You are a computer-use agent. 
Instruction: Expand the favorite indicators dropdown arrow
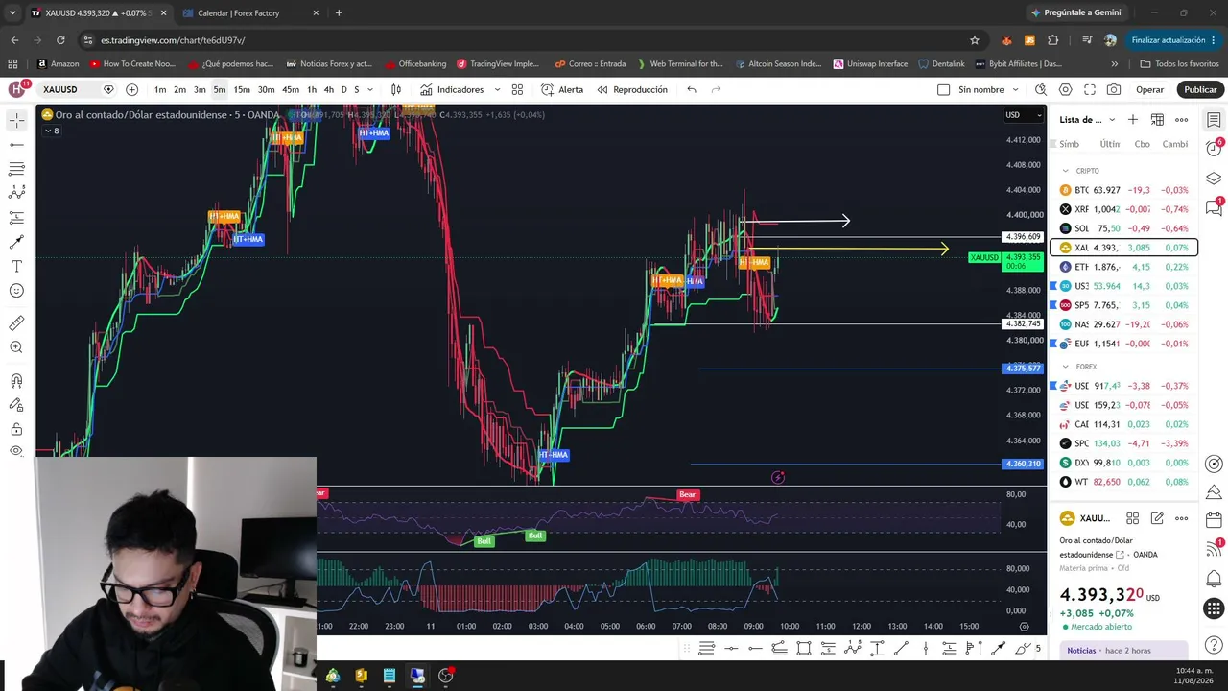click(x=497, y=89)
